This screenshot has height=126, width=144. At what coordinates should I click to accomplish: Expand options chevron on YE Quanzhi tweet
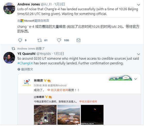tap(139, 54)
